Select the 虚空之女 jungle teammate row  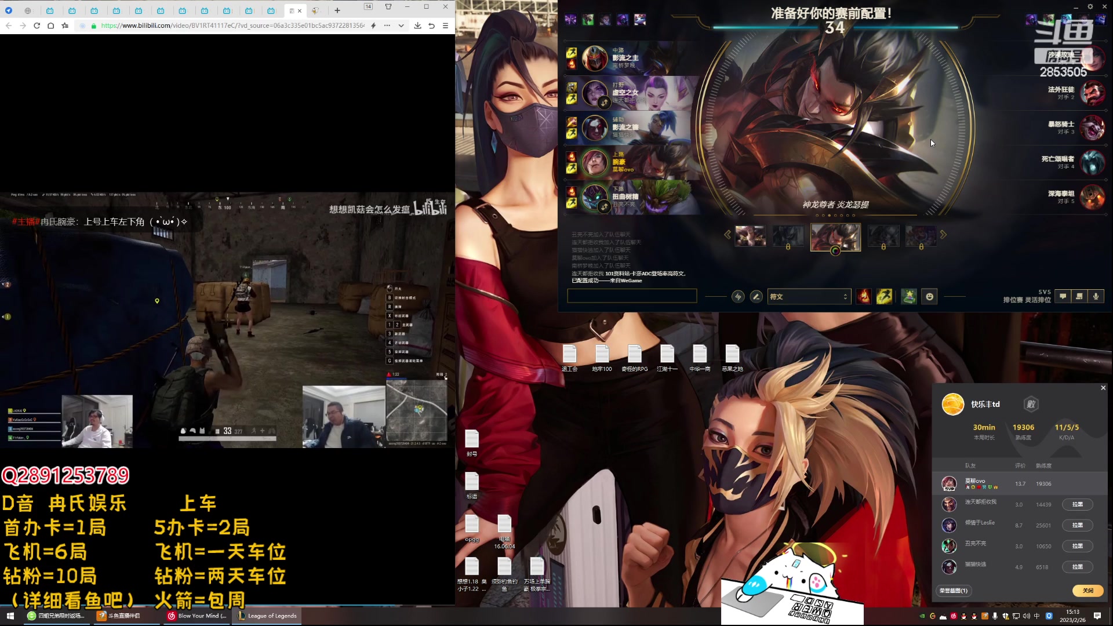(x=632, y=93)
